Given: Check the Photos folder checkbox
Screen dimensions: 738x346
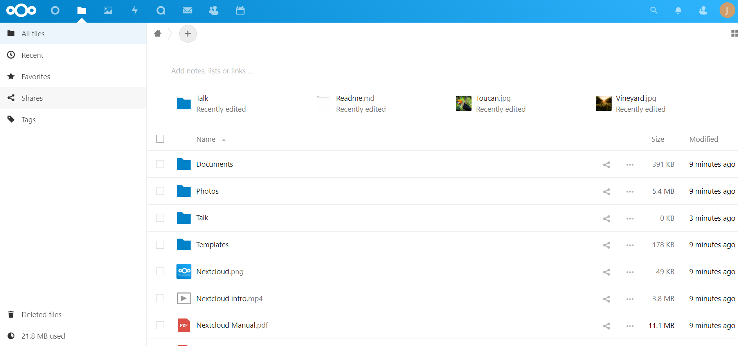Looking at the screenshot, I should pos(160,191).
